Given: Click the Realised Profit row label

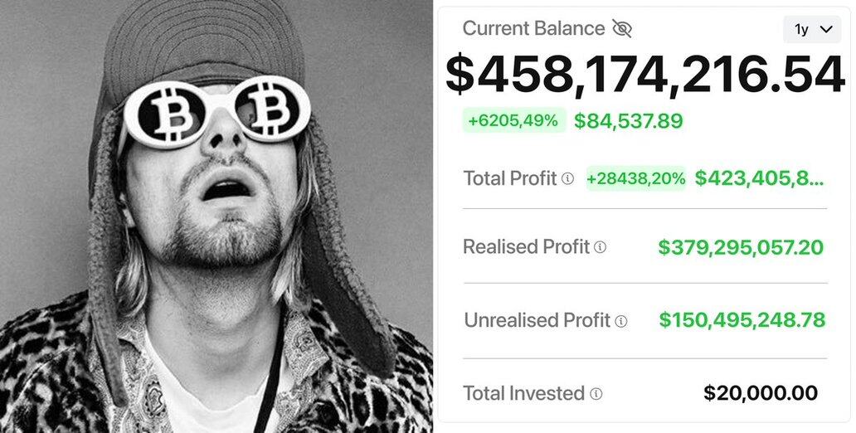Looking at the screenshot, I should coord(526,247).
